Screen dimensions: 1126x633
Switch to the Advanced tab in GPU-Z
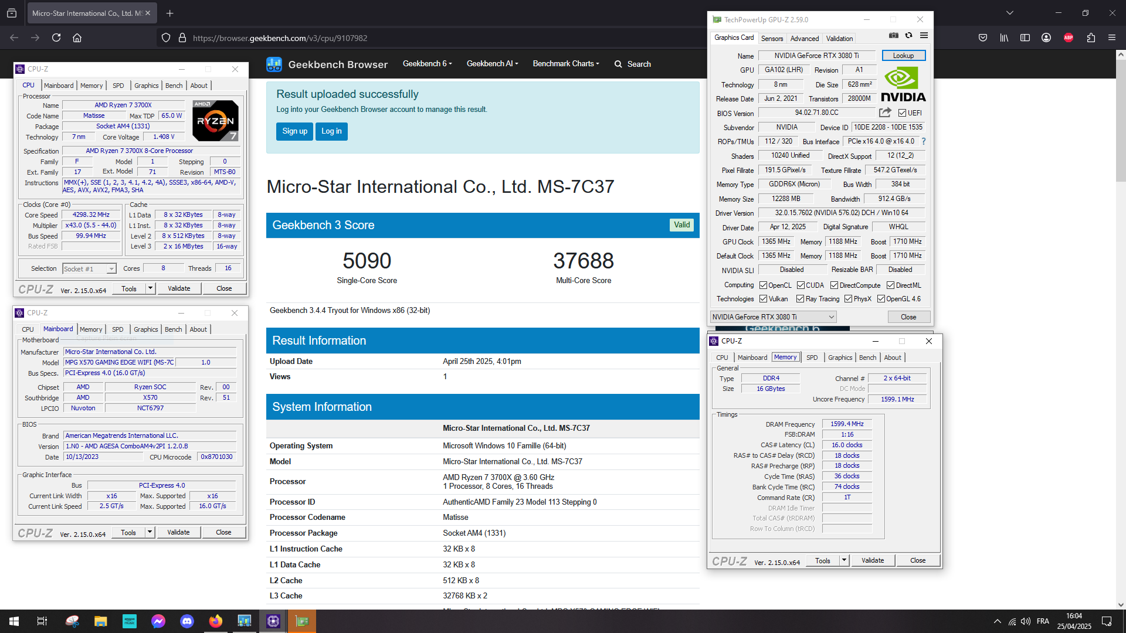[804, 39]
